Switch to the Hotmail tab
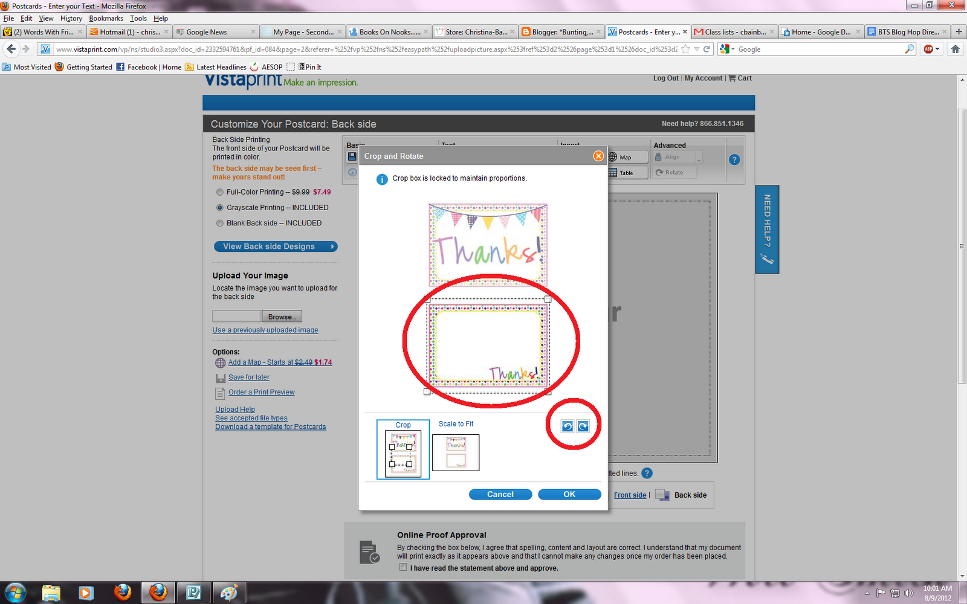 129,32
